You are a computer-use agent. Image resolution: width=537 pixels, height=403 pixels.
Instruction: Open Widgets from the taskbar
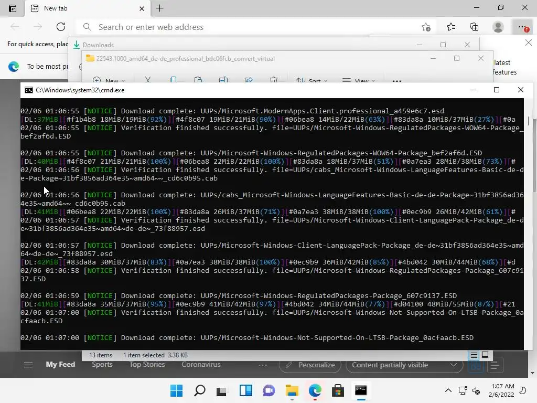pos(246,390)
